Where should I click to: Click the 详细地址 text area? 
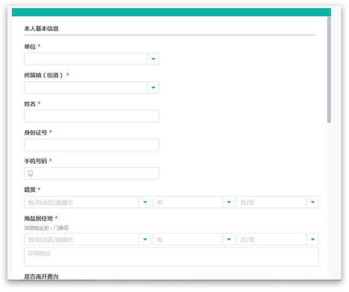point(171,257)
